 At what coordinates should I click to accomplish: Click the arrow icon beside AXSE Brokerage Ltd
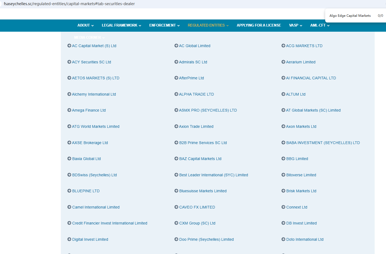(69, 143)
